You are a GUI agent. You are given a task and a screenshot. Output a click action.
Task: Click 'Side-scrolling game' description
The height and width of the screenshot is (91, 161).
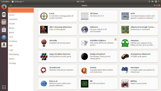point(57,29)
